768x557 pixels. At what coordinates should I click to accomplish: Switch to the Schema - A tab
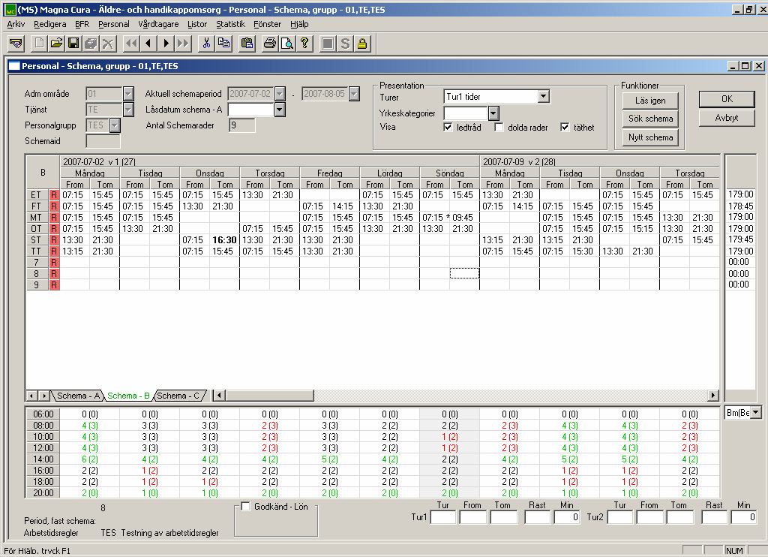[78, 396]
